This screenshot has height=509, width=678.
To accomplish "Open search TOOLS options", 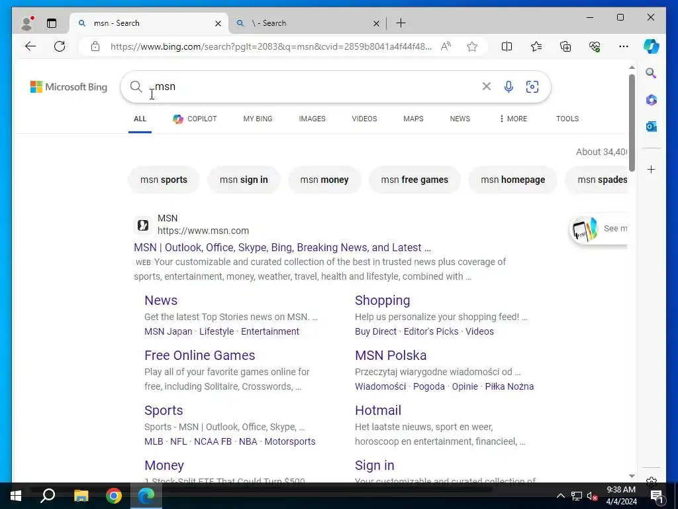I will [567, 119].
